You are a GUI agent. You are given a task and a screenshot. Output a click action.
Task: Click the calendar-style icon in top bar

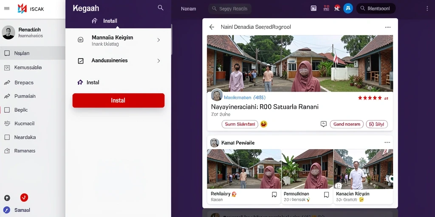[x=314, y=8]
